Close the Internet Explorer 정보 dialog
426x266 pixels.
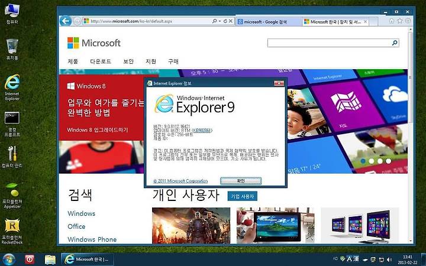[279, 83]
